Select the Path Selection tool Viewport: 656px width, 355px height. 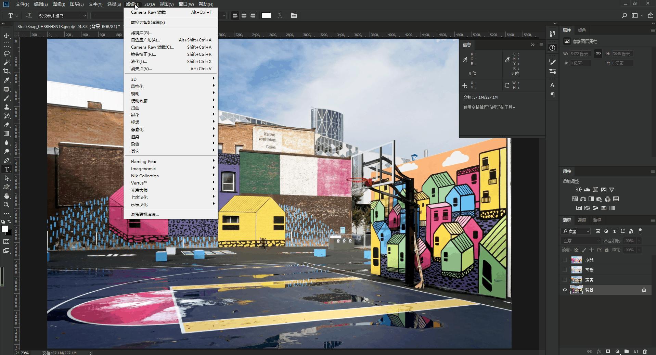pyautogui.click(x=7, y=178)
